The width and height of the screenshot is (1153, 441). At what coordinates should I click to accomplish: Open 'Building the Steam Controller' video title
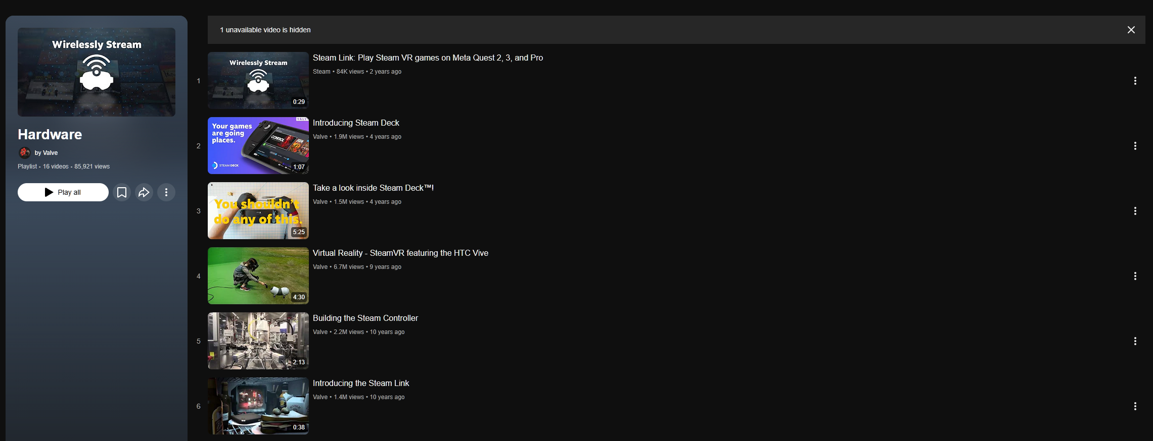(365, 318)
